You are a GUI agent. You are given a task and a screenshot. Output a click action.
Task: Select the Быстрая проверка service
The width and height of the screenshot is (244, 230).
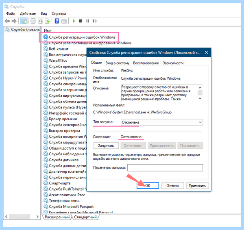tap(64, 130)
